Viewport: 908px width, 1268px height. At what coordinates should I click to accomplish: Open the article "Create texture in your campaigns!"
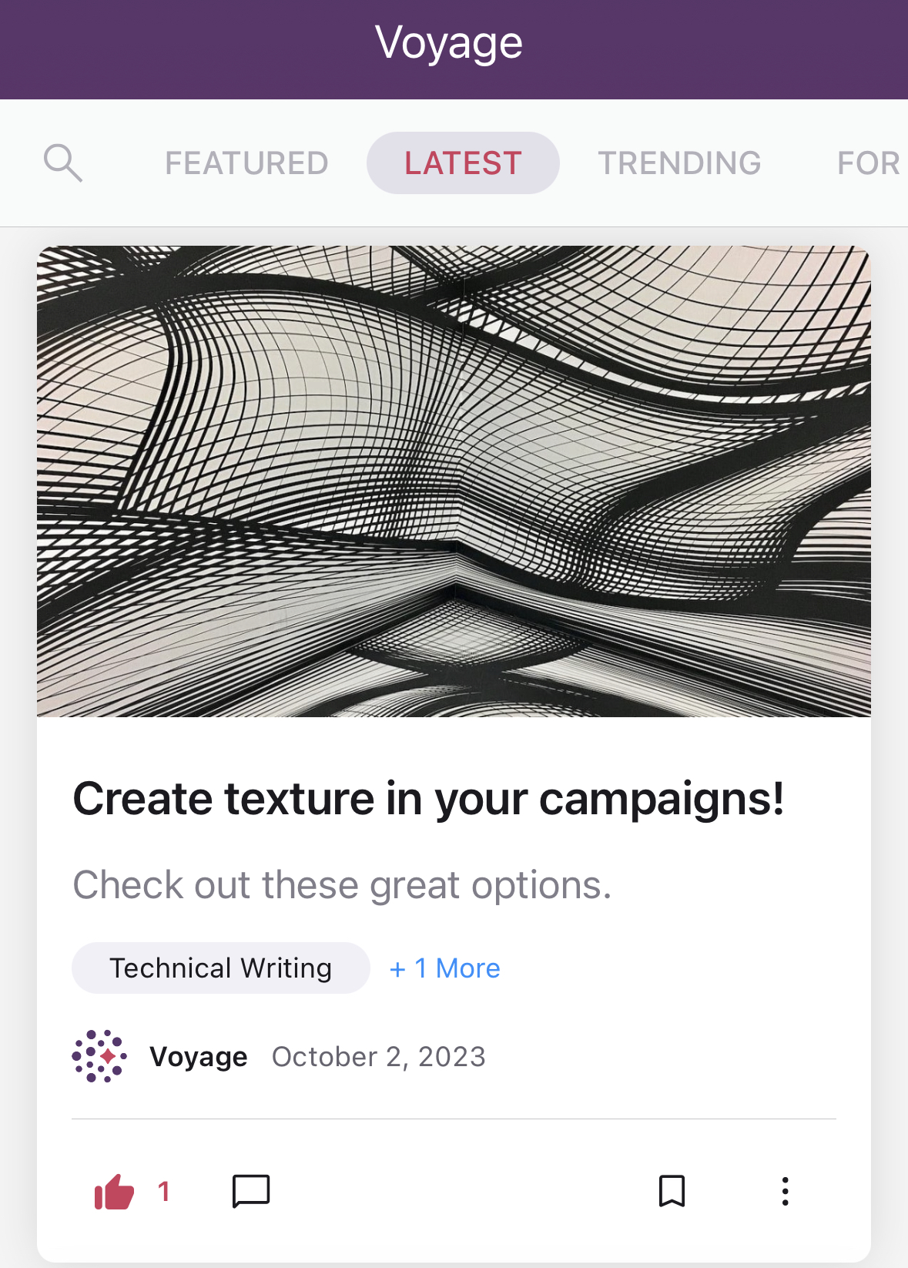point(429,799)
